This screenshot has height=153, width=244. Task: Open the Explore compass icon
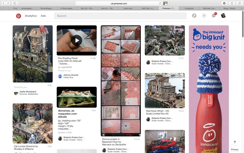[194, 16]
